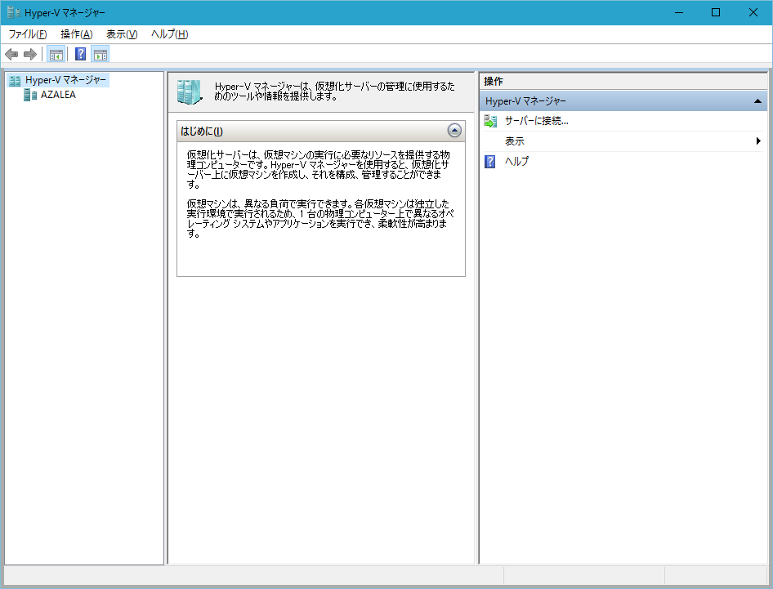Screen dimensions: 773x589
Task: Select Hyper-V マネージャー in the tree
Action: click(65, 80)
